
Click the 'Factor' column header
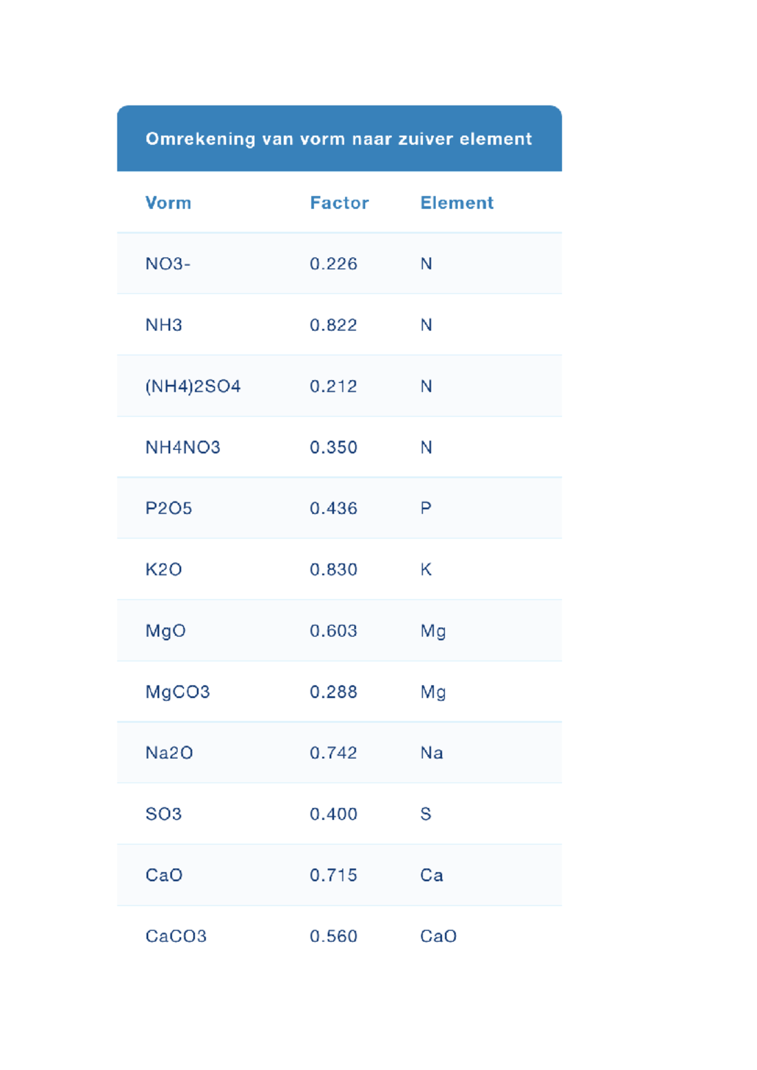coord(339,203)
